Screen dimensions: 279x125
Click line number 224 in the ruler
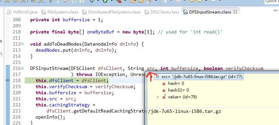pos(16,117)
